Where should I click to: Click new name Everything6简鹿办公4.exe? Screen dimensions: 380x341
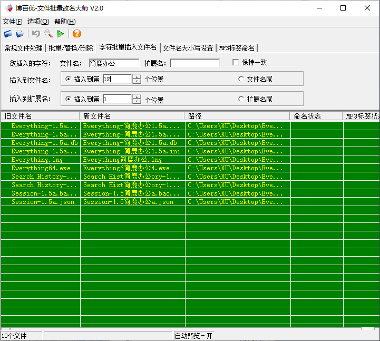[x=126, y=168]
